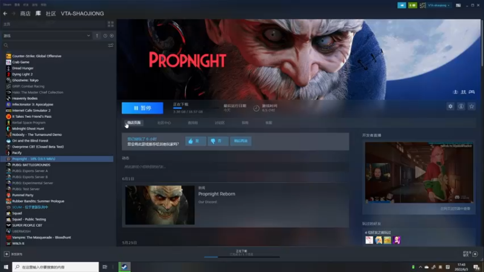Select It Takes Two Friend's Pass

[x=32, y=117]
